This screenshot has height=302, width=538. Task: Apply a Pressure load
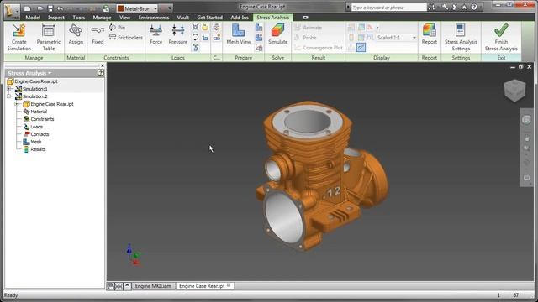point(178,34)
